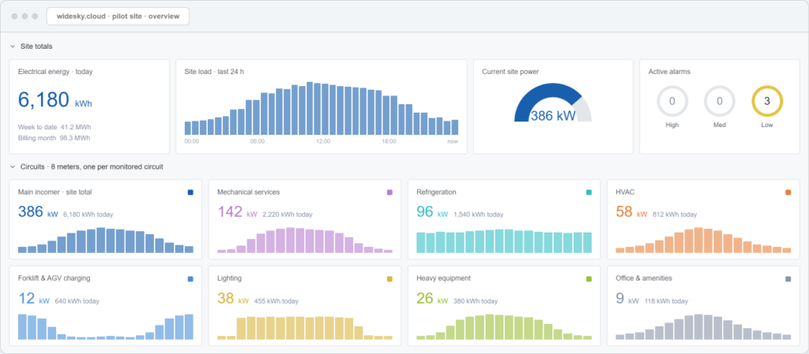809x354 pixels.
Task: Click the Refrigeration card heading
Action: (436, 192)
